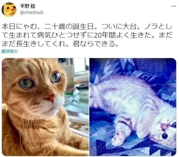Click the yellow cat profile avatar
The width and height of the screenshot is (179, 157).
tap(9, 10)
